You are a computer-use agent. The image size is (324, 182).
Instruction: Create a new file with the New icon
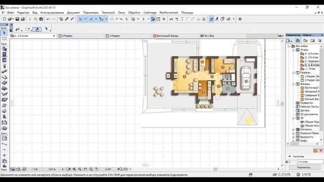click(x=4, y=19)
